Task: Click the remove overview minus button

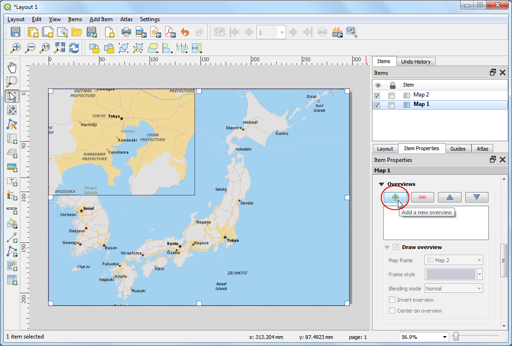Action: (422, 197)
